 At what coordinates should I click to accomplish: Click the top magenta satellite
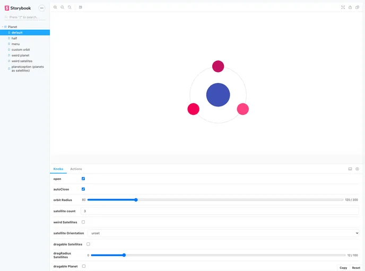[218, 66]
